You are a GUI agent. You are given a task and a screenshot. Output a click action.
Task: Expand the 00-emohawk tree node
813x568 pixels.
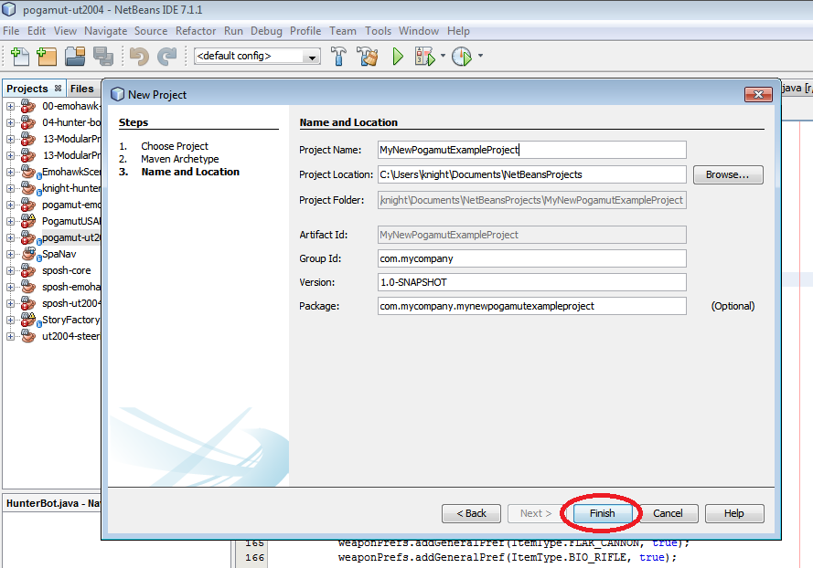click(x=10, y=106)
